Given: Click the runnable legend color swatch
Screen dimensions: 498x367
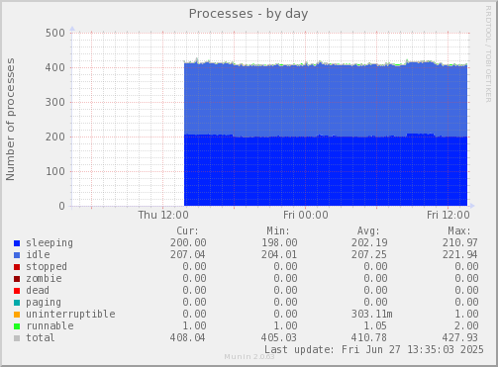Looking at the screenshot, I should click(17, 326).
